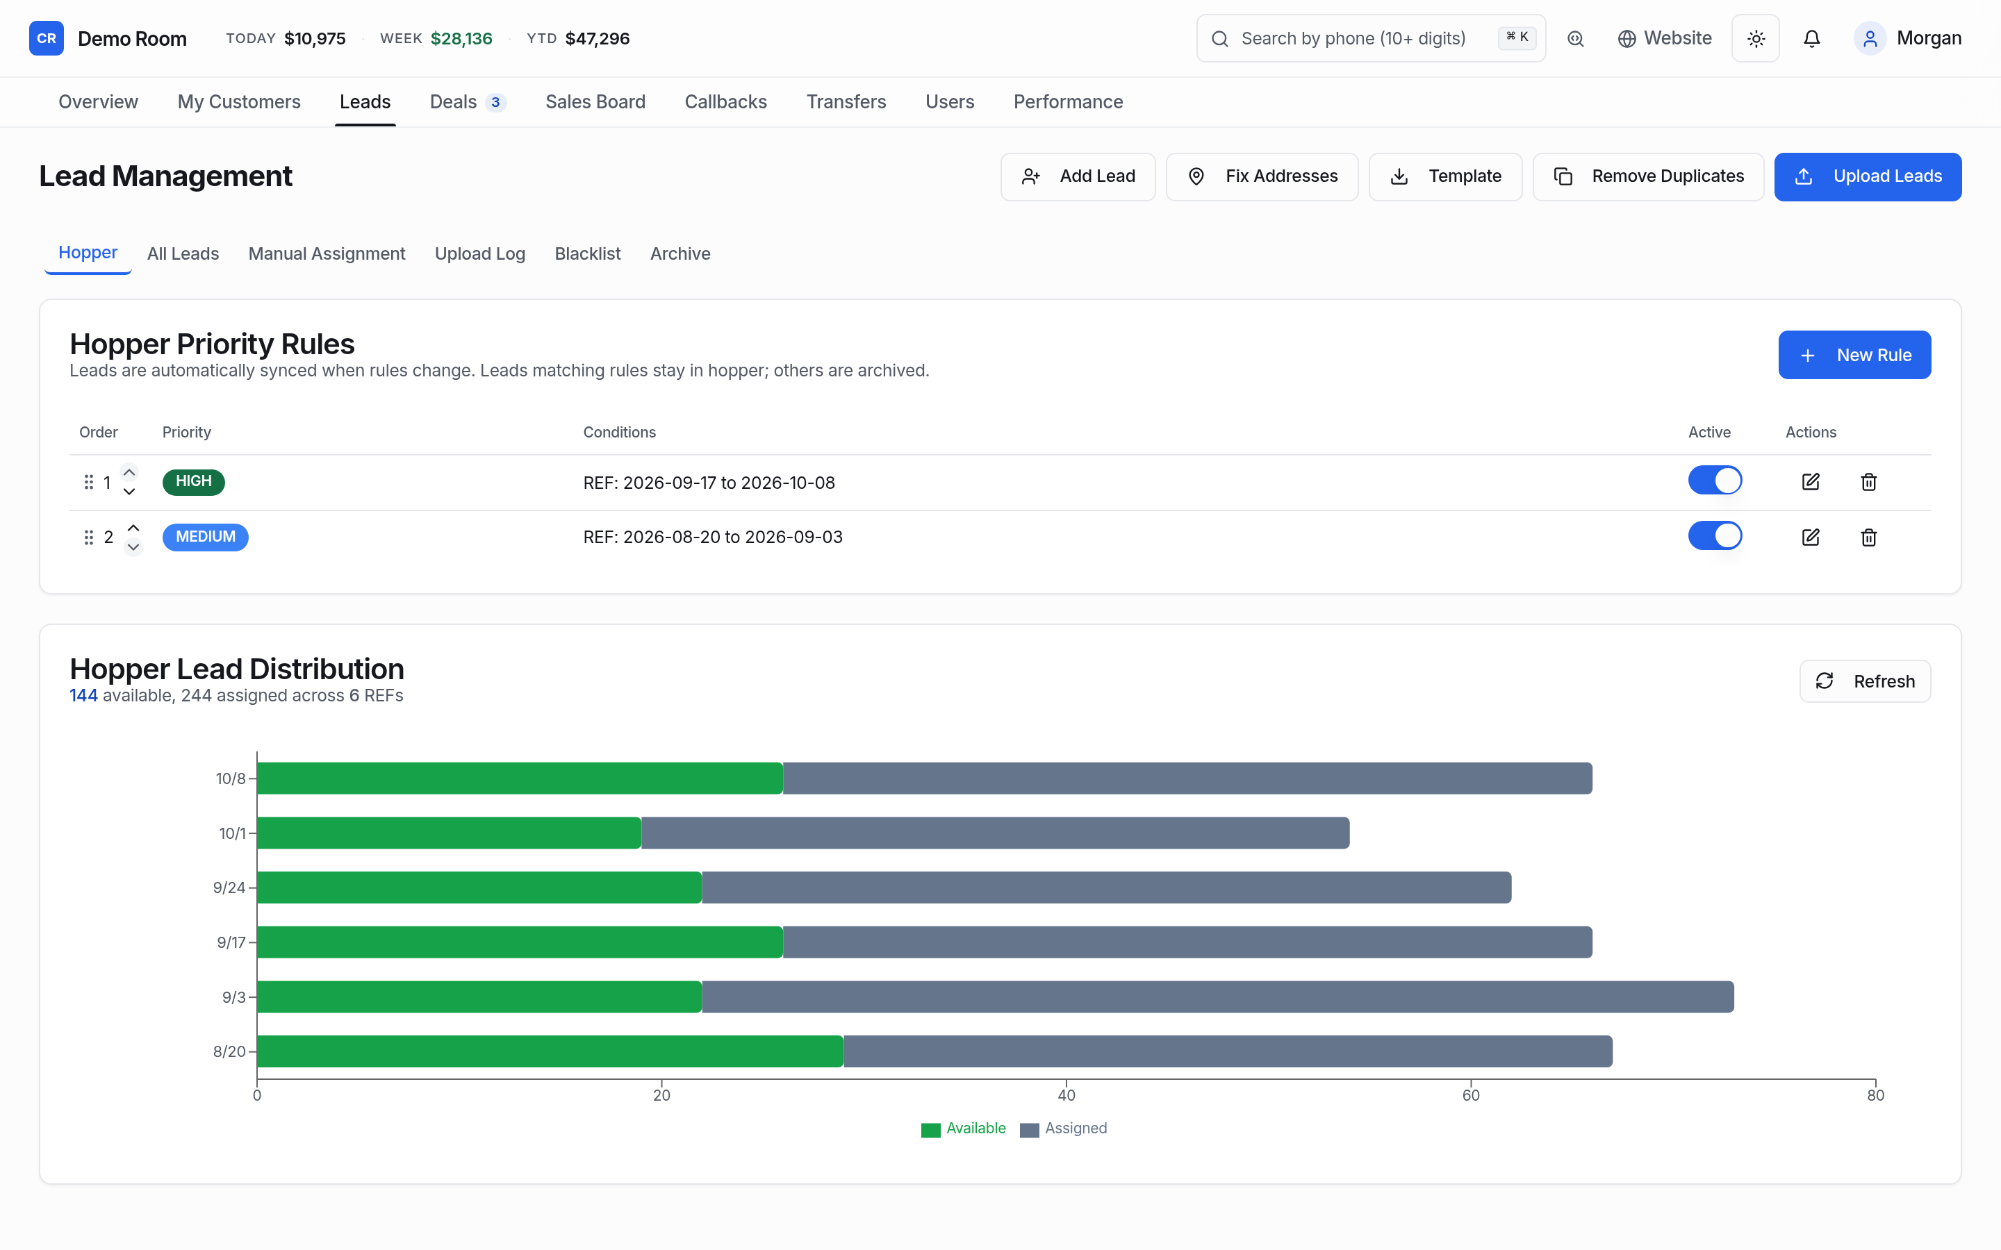Click the gray Assigned legend swatch
Image resolution: width=2001 pixels, height=1250 pixels.
pyautogui.click(x=1030, y=1129)
